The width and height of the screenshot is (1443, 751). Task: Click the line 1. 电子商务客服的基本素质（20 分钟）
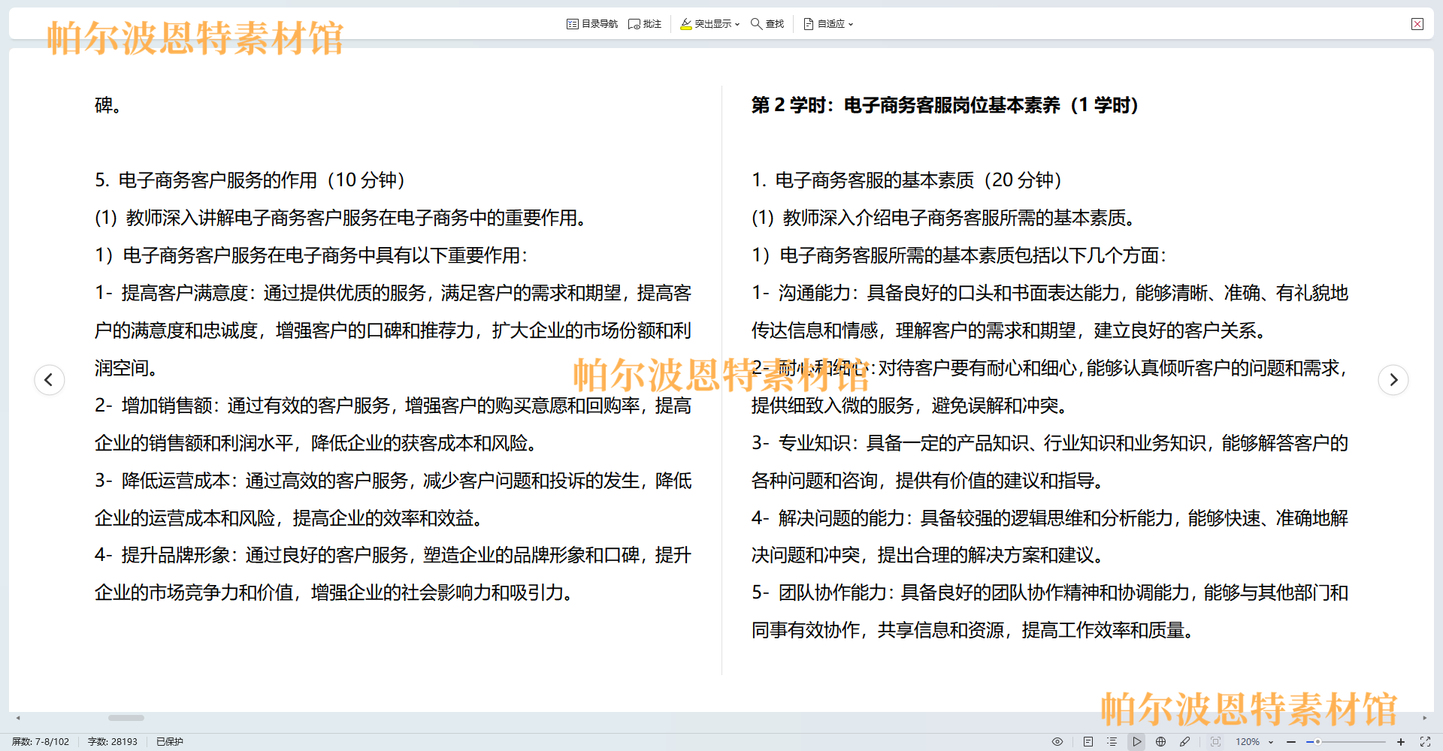tap(907, 180)
